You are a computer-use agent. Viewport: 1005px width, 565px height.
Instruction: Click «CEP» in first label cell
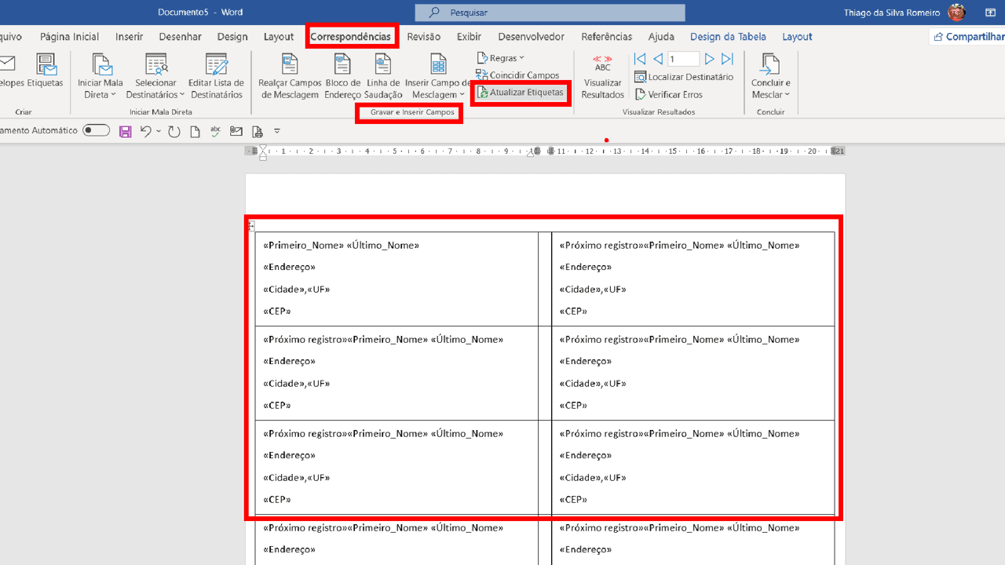tap(277, 311)
